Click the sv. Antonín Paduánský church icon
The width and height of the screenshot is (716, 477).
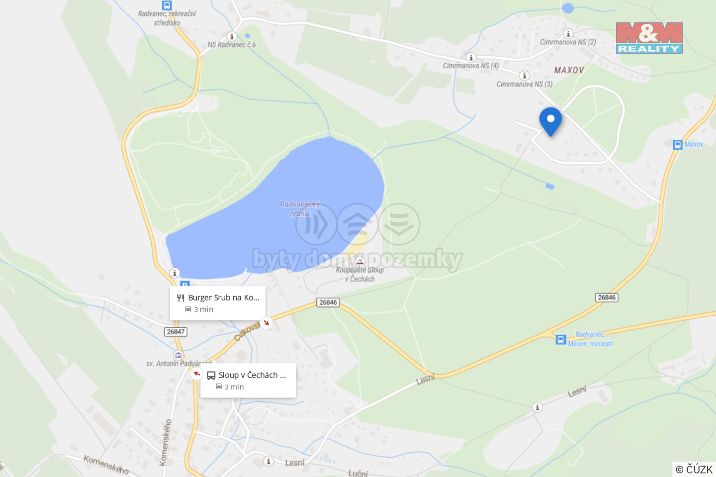[179, 355]
